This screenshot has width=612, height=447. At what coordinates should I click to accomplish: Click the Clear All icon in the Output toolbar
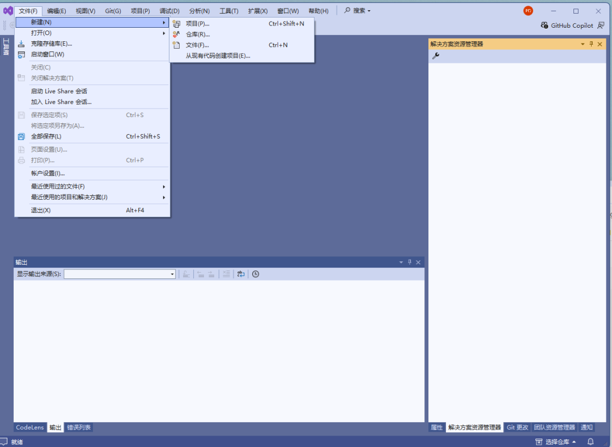(x=226, y=274)
